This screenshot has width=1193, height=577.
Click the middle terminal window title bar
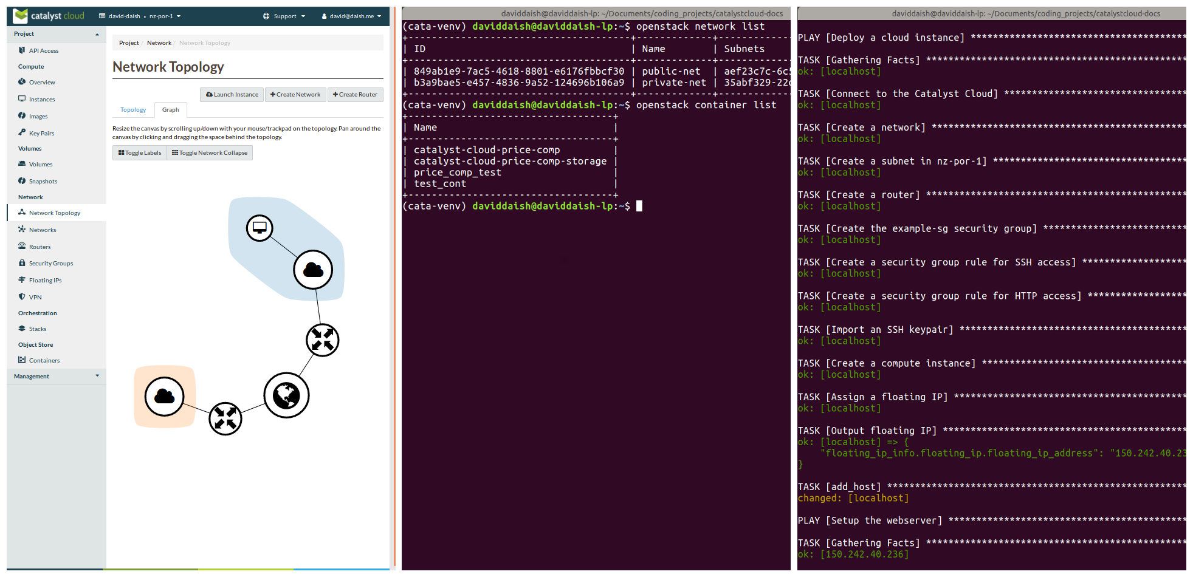click(x=596, y=13)
